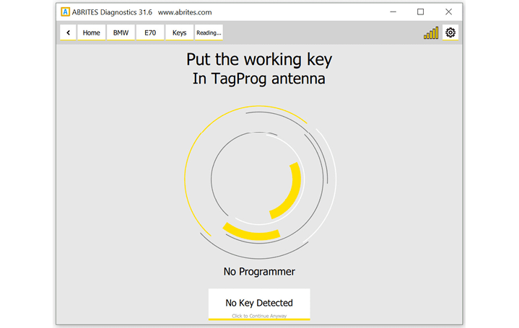Click the yellow progress bar under button
The height and width of the screenshot is (328, 519).
point(259,319)
